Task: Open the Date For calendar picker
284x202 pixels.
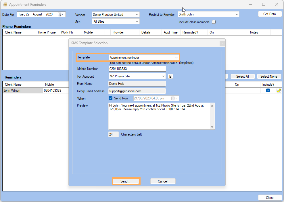Action: (61, 14)
